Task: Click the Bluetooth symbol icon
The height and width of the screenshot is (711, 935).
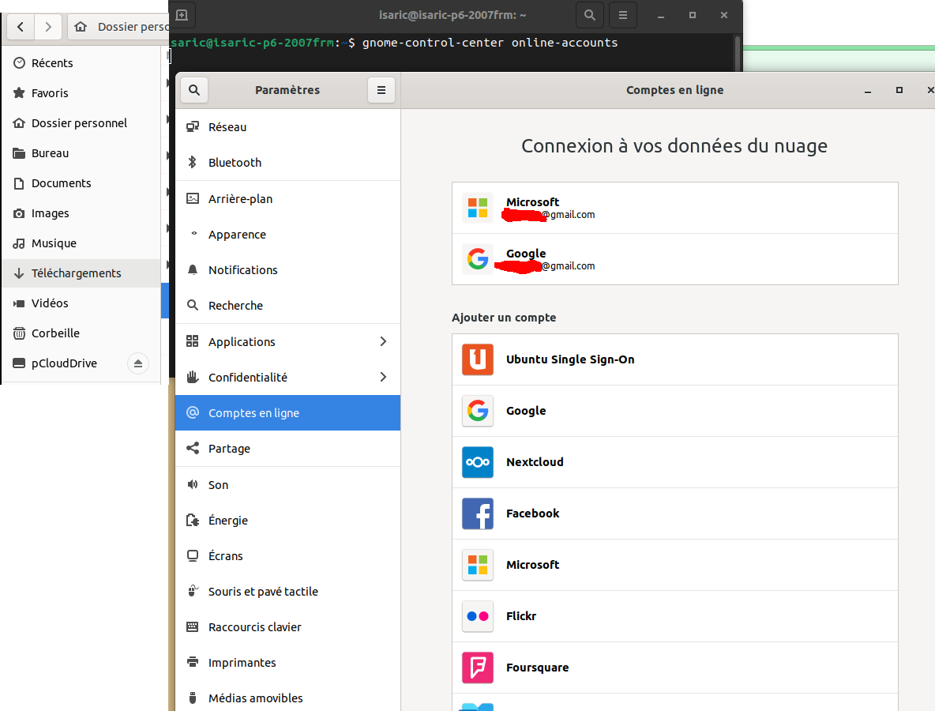Action: 192,162
